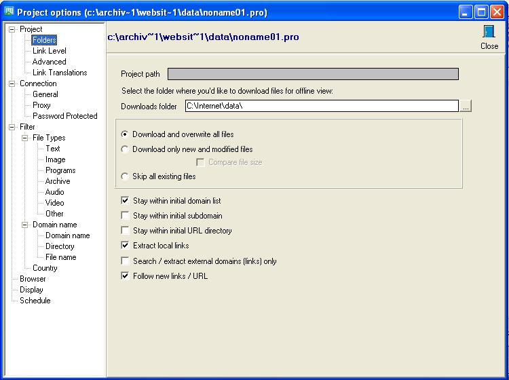The image size is (509, 380).
Task: Select the Audio file type item
Action: (55, 192)
